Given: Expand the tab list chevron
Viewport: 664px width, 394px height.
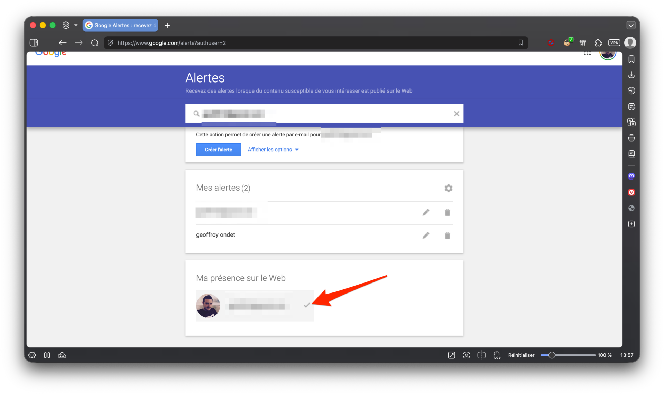Looking at the screenshot, I should point(631,25).
